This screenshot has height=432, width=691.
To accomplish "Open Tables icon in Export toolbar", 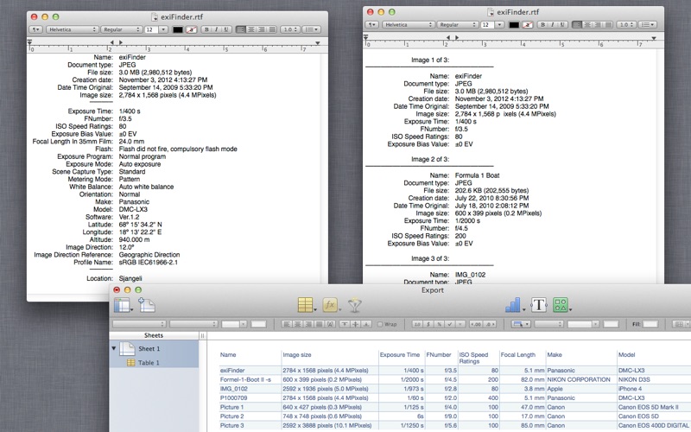I will tap(307, 305).
